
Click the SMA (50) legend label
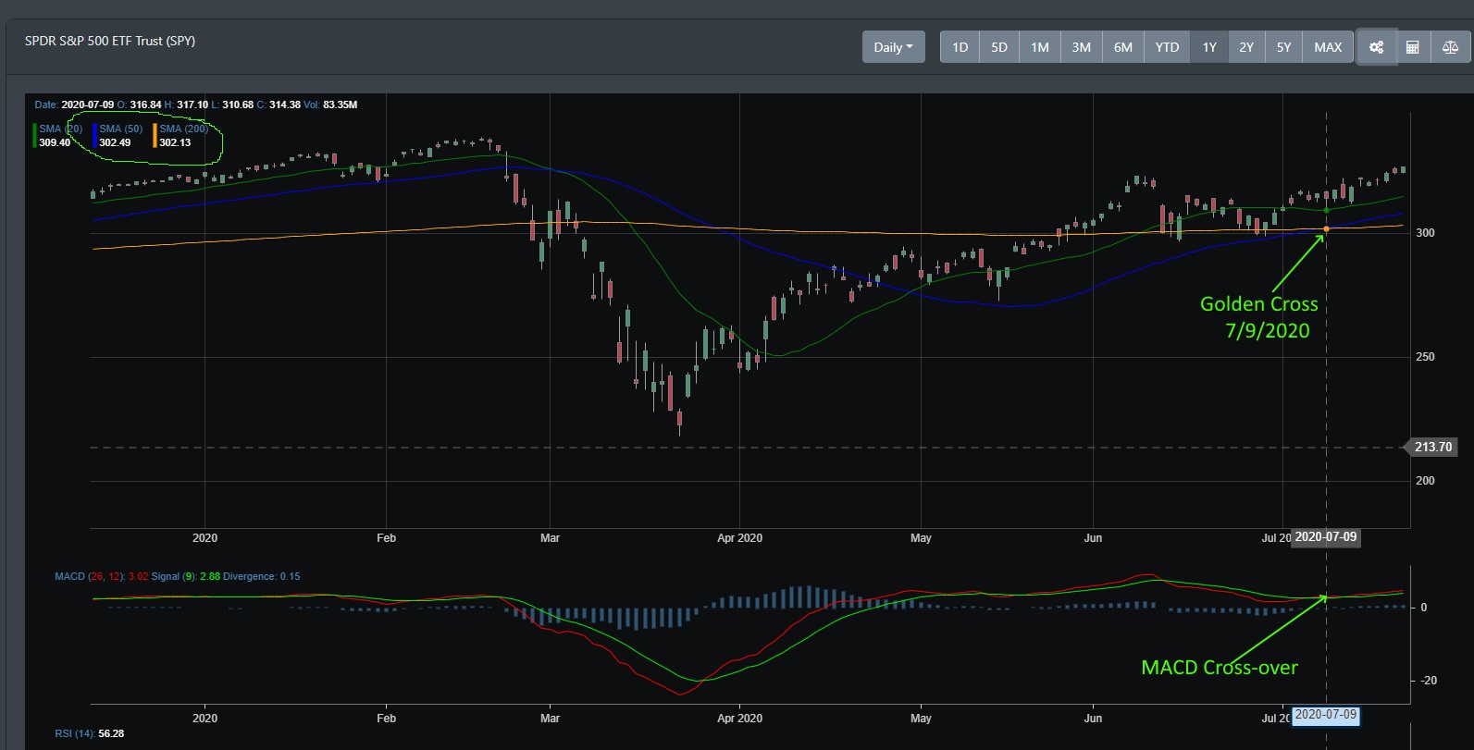pyautogui.click(x=121, y=129)
